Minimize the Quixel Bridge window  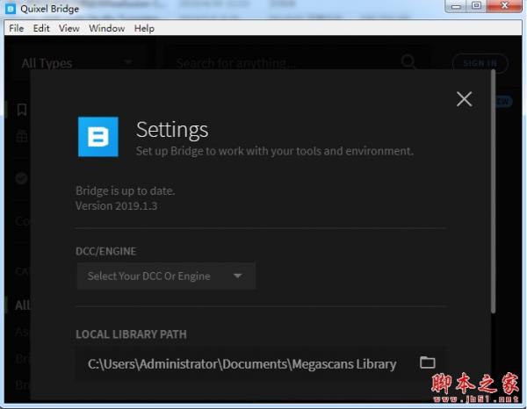(x=456, y=6)
